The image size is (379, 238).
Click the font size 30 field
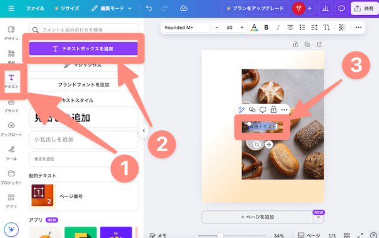tap(229, 28)
